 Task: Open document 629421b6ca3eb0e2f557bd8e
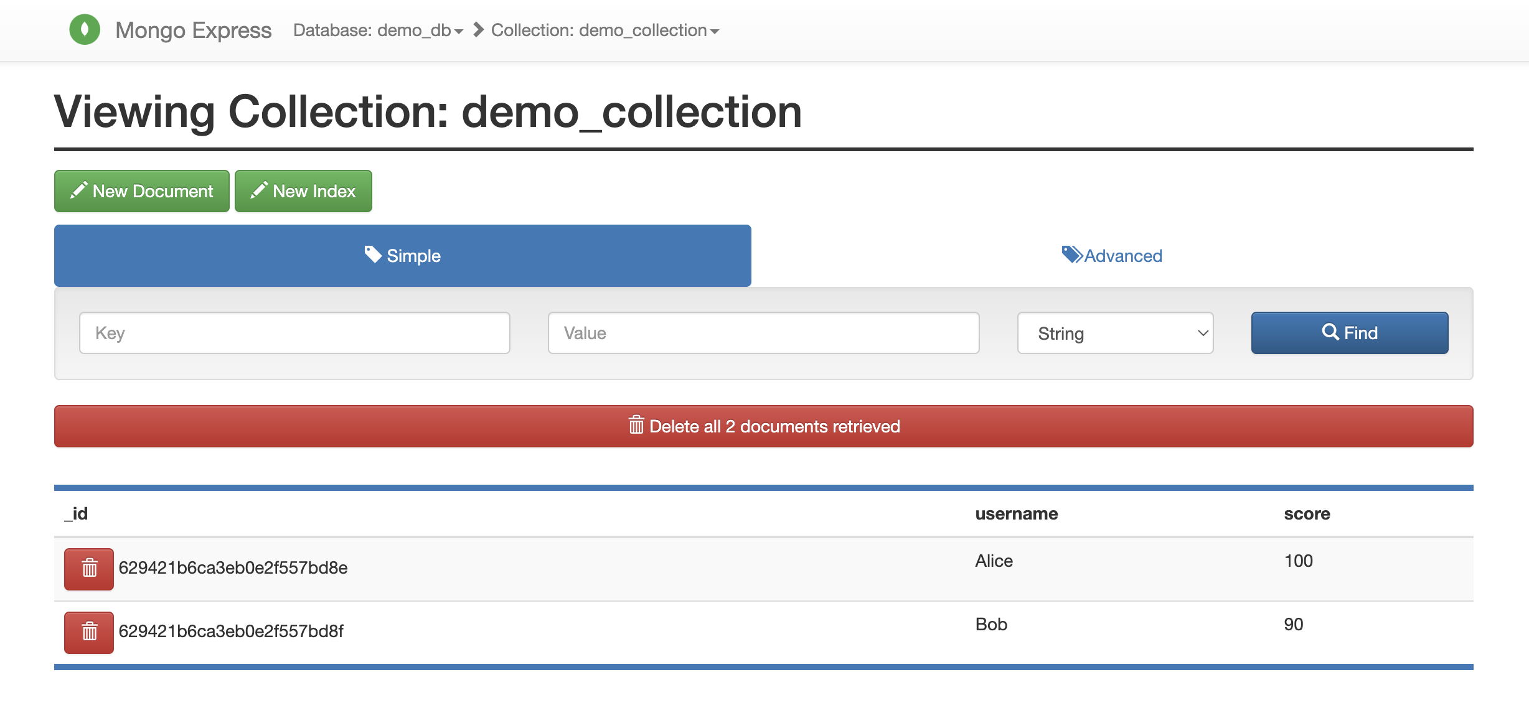coord(233,568)
